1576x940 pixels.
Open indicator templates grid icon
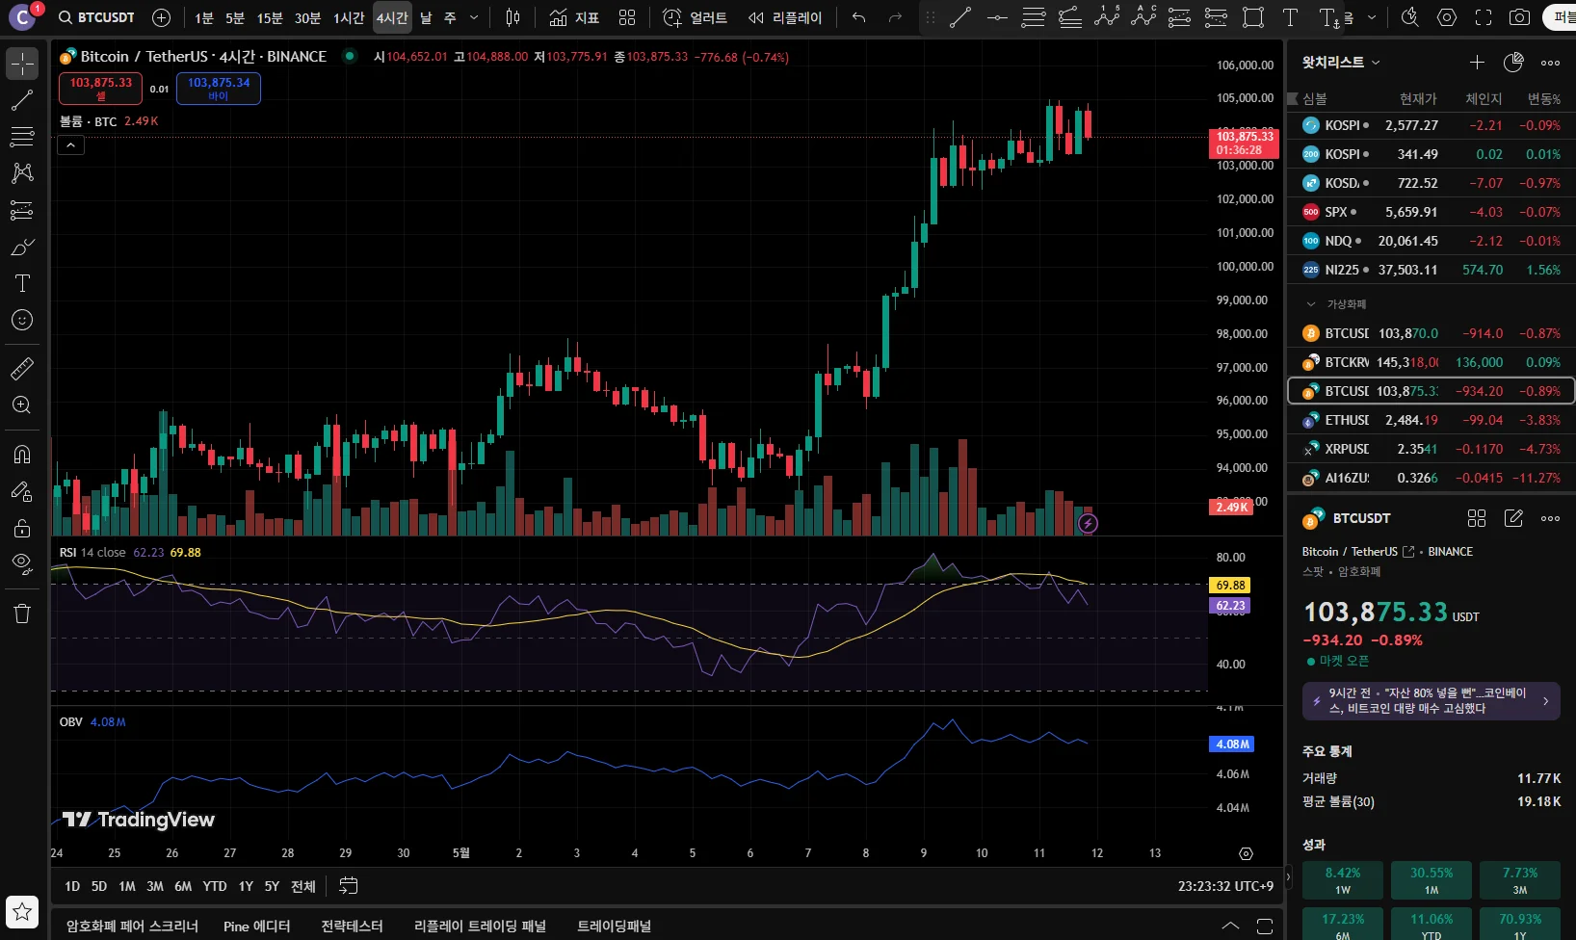click(x=627, y=17)
